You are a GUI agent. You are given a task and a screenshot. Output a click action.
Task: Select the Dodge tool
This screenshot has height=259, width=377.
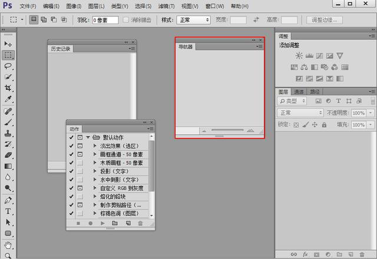pyautogui.click(x=8, y=188)
